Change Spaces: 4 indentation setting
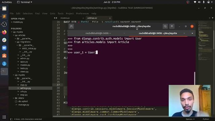Viewport: 215px width, 121px height. click(x=190, y=119)
